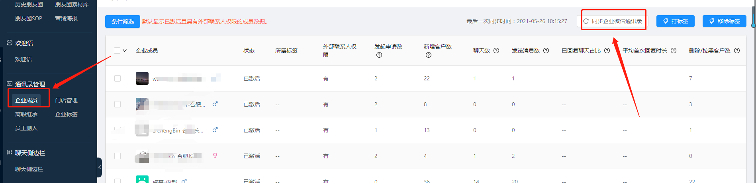
Task: Check the first member row checkbox
Action: [118, 78]
